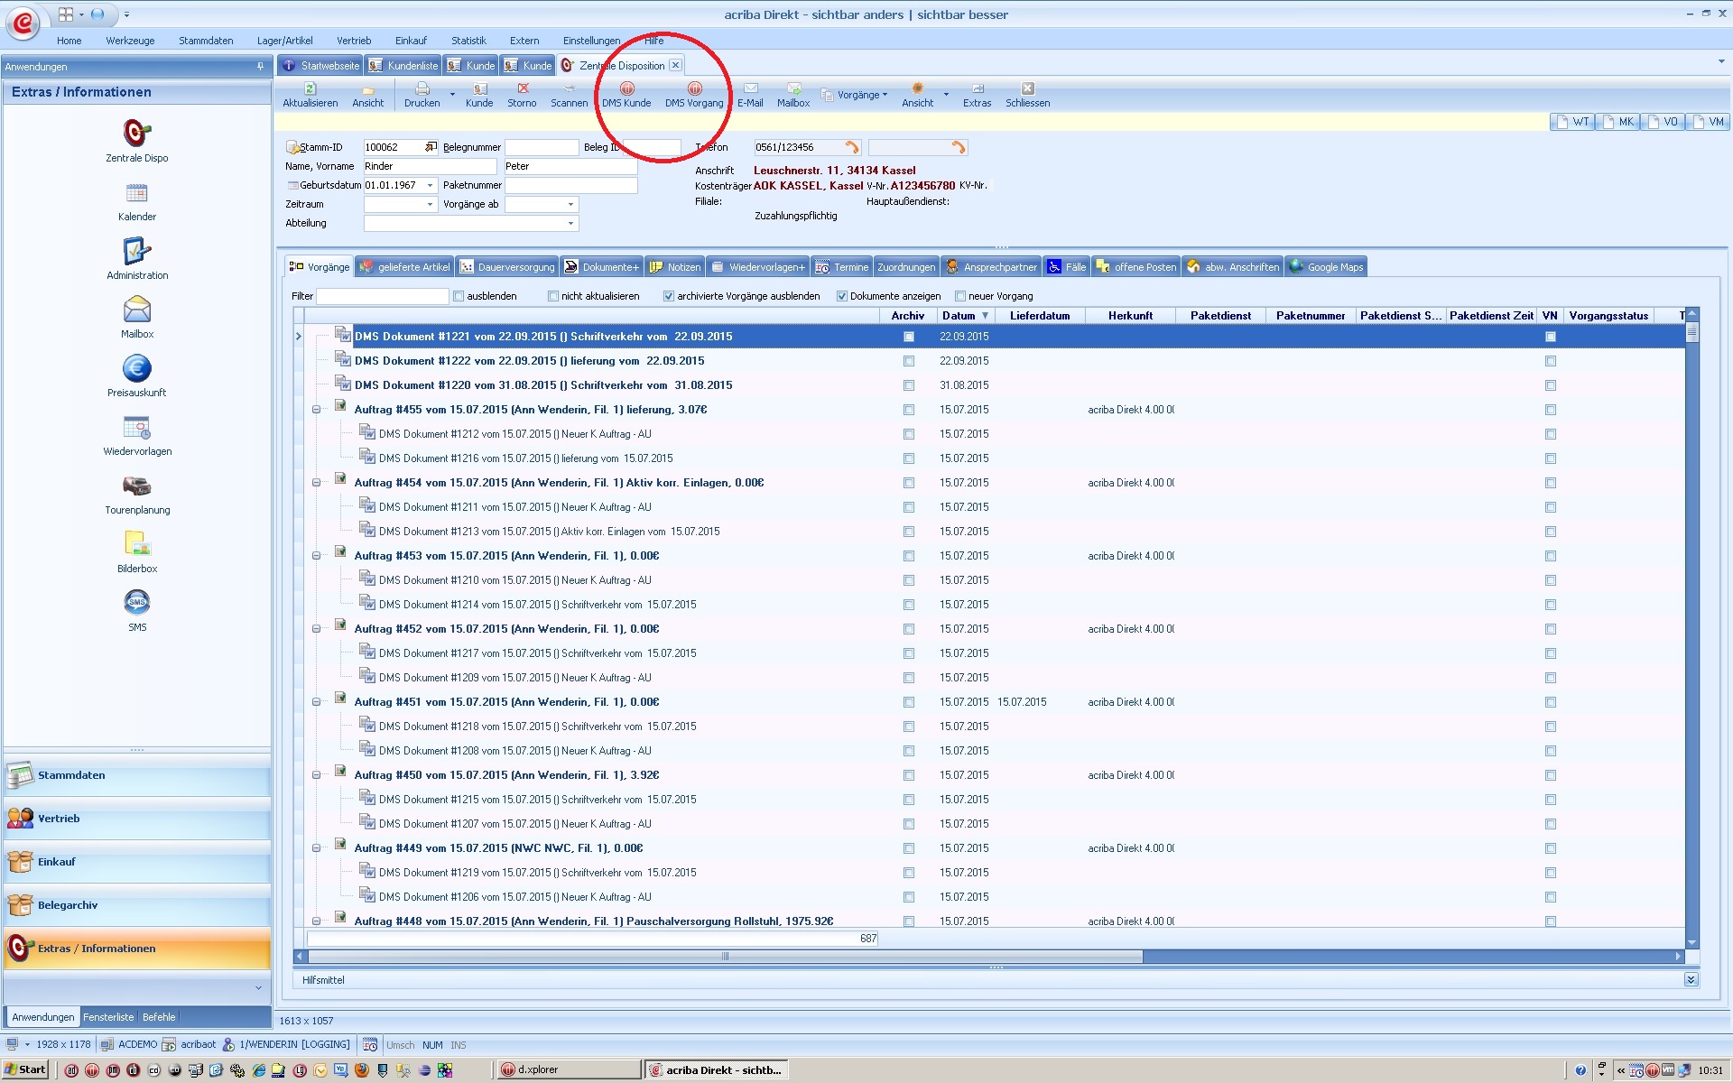Image resolution: width=1733 pixels, height=1083 pixels.
Task: Click the Storno toolbar icon
Action: coord(522,95)
